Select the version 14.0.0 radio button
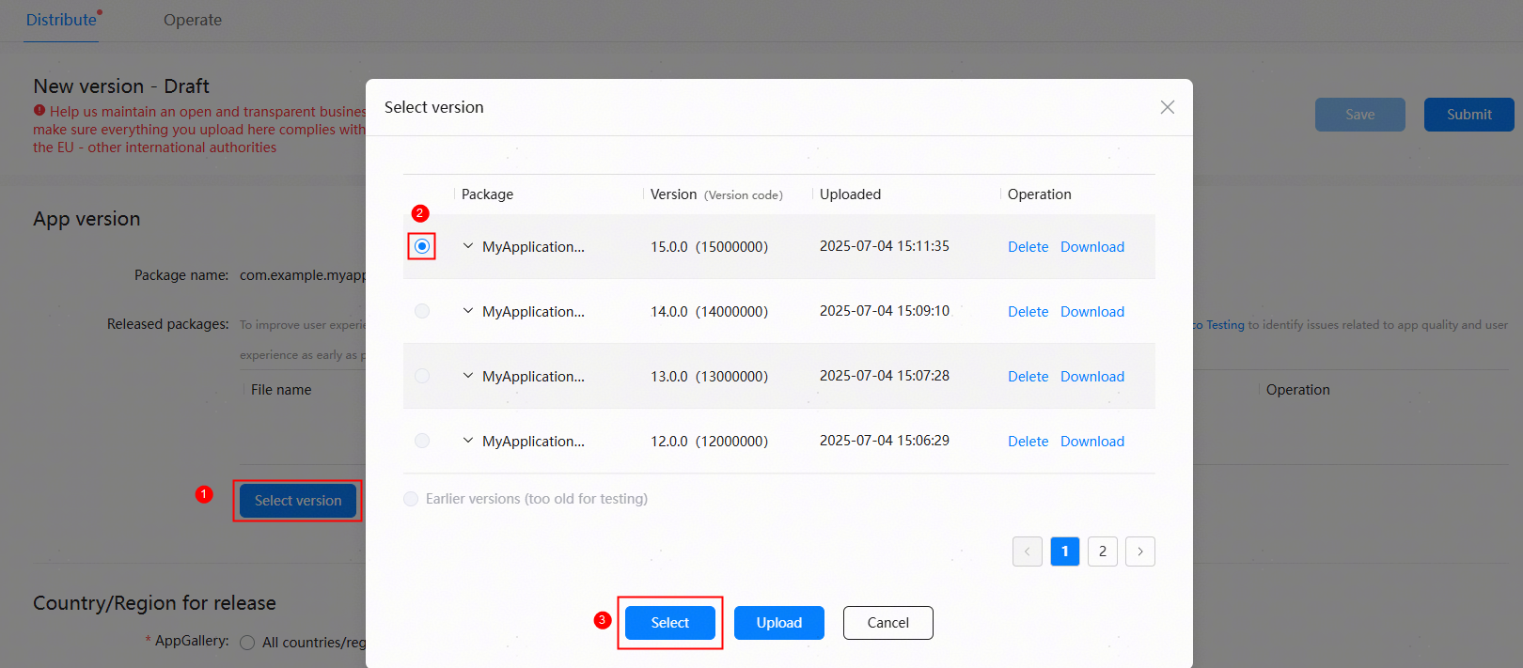The width and height of the screenshot is (1523, 668). tap(422, 311)
